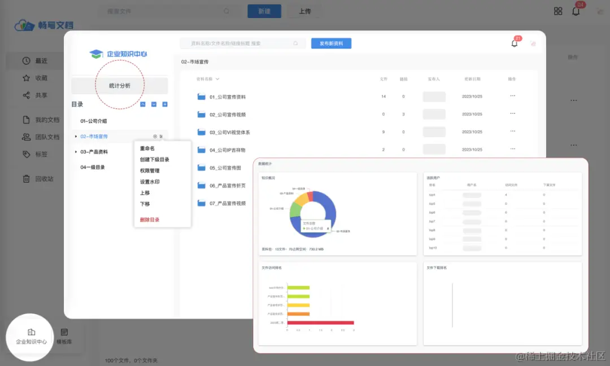Screen dimensions: 610x366
Task: Open more actions for 02_公司宣传视频 row
Action: 513,113
